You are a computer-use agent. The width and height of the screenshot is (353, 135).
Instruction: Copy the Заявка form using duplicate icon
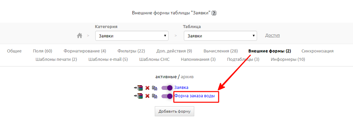pos(154,88)
